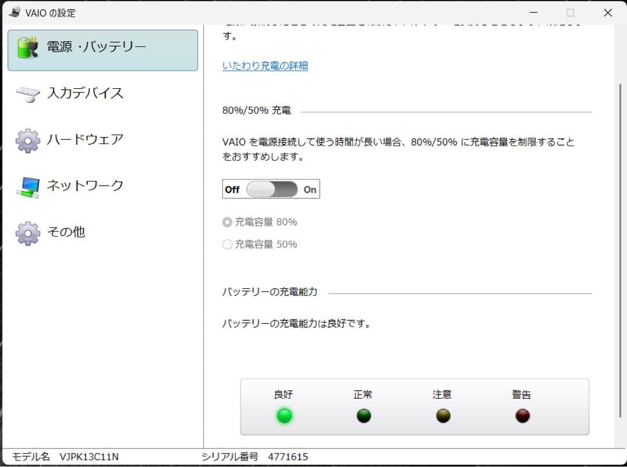This screenshot has width=627, height=467.
Task: Click the keyboard icon beside 入力デバイス
Action: coord(26,93)
